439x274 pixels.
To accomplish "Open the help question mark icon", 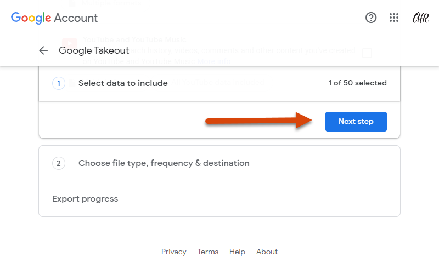I will [x=371, y=18].
